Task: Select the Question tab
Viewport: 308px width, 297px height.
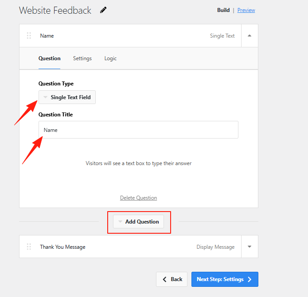Action: coord(49,58)
